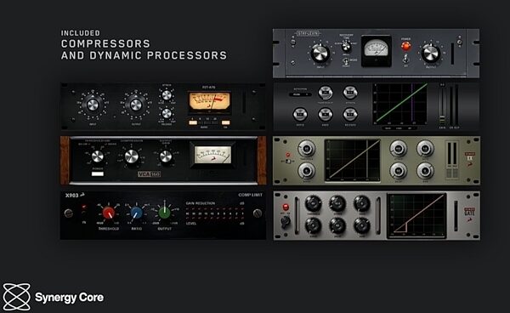Click the Power Gate transfer curve display
The image size is (510, 313).
[x=416, y=215]
